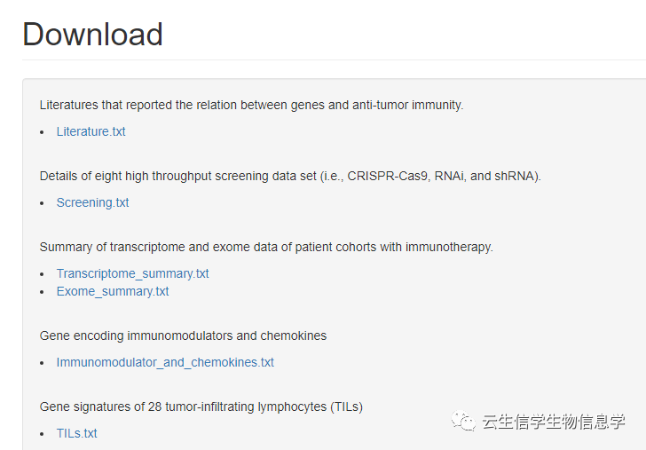
Task: Download the Screening.txt file
Action: click(92, 202)
